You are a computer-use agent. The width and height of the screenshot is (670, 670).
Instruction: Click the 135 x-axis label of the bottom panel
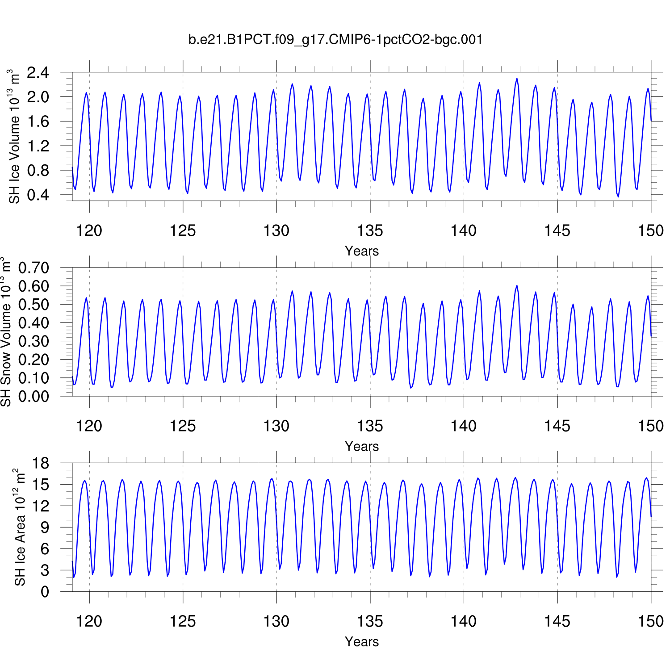(370, 621)
